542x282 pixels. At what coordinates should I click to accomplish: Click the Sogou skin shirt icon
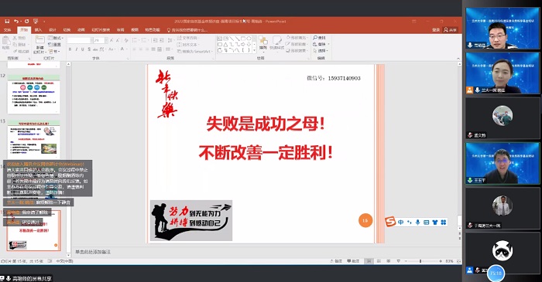pos(435,222)
